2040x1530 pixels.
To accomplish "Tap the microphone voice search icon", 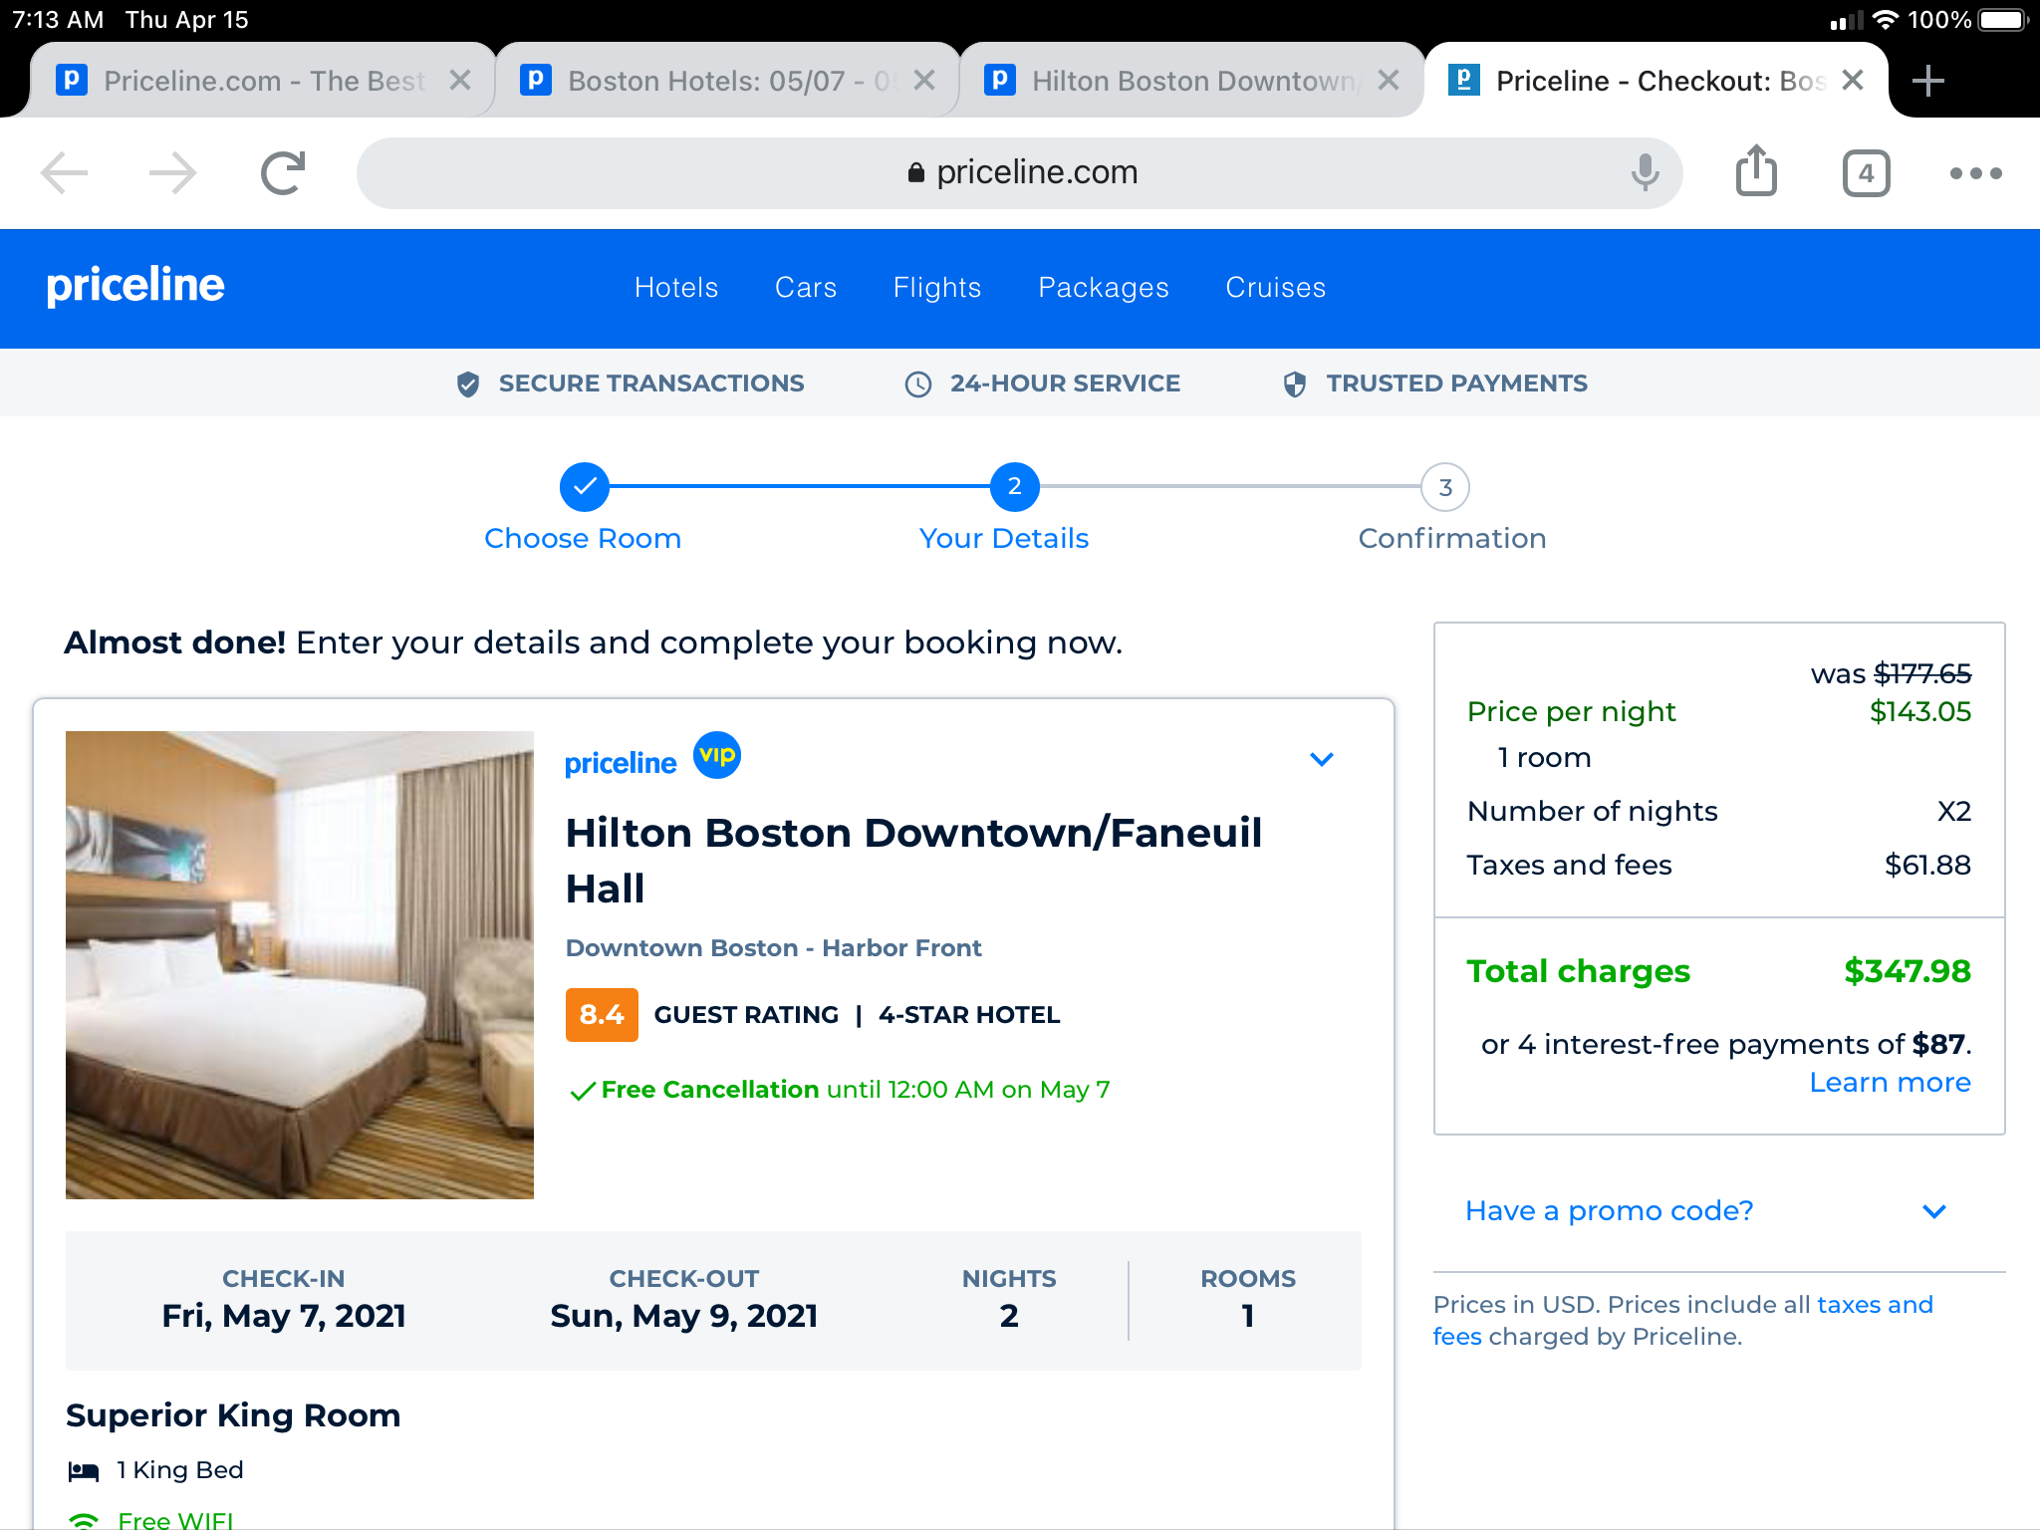I will (1645, 173).
